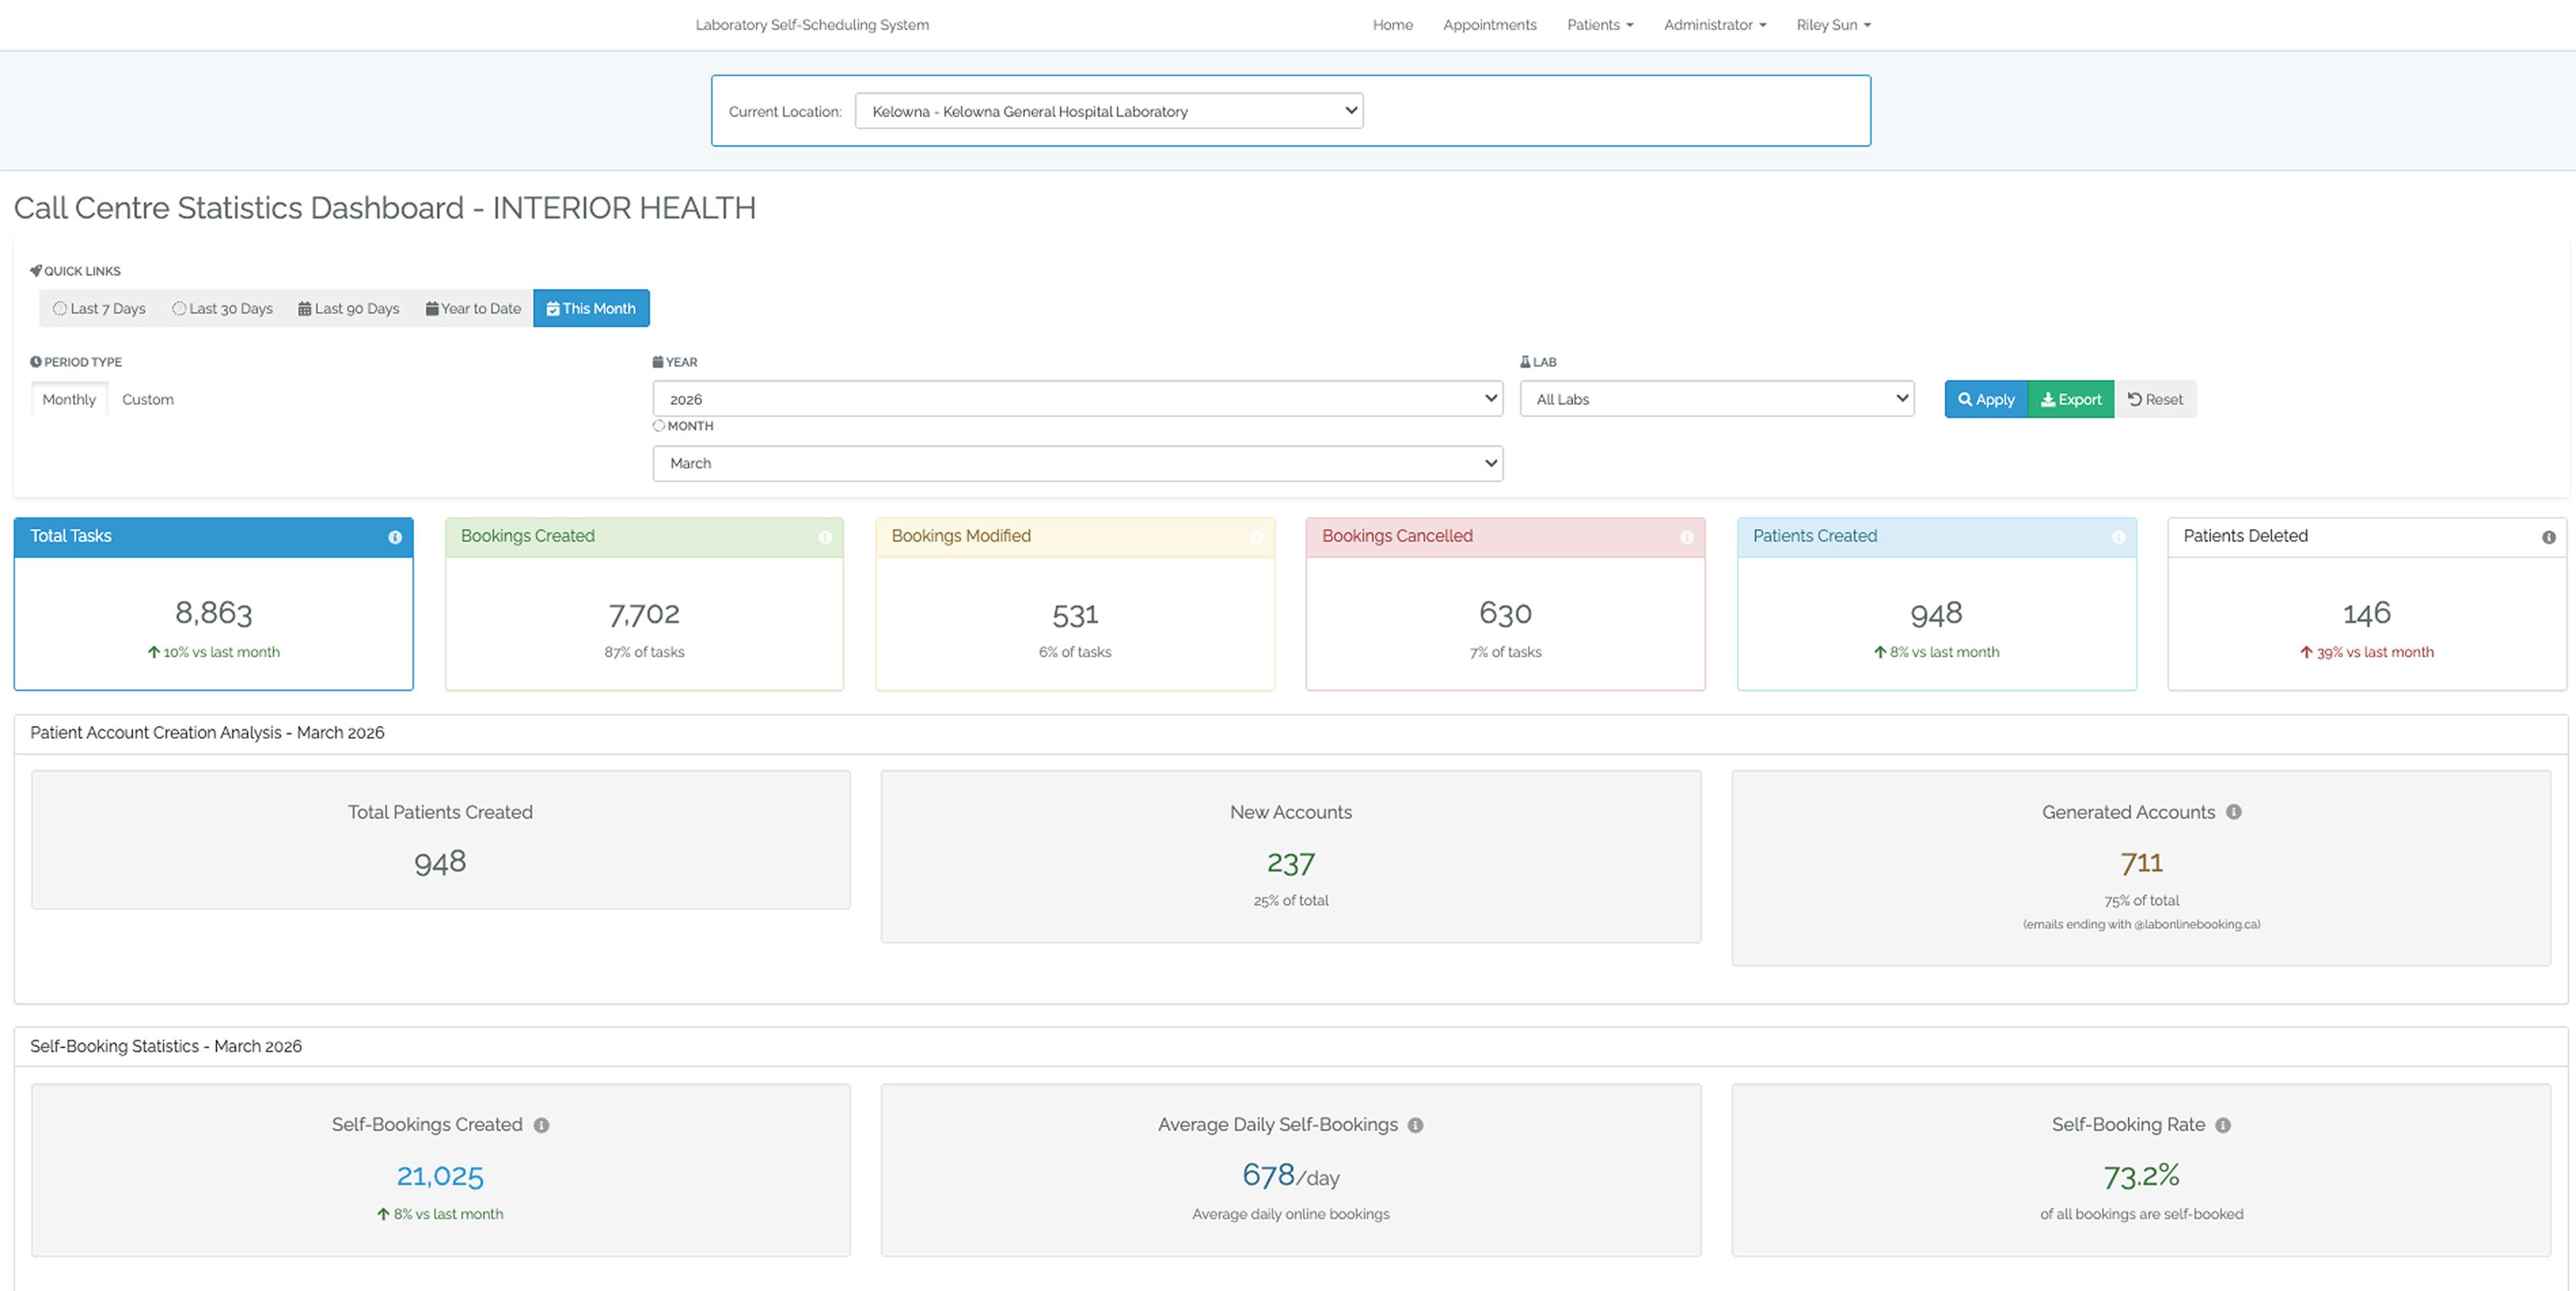The width and height of the screenshot is (2576, 1291).
Task: Click the Apply button
Action: 1986,399
